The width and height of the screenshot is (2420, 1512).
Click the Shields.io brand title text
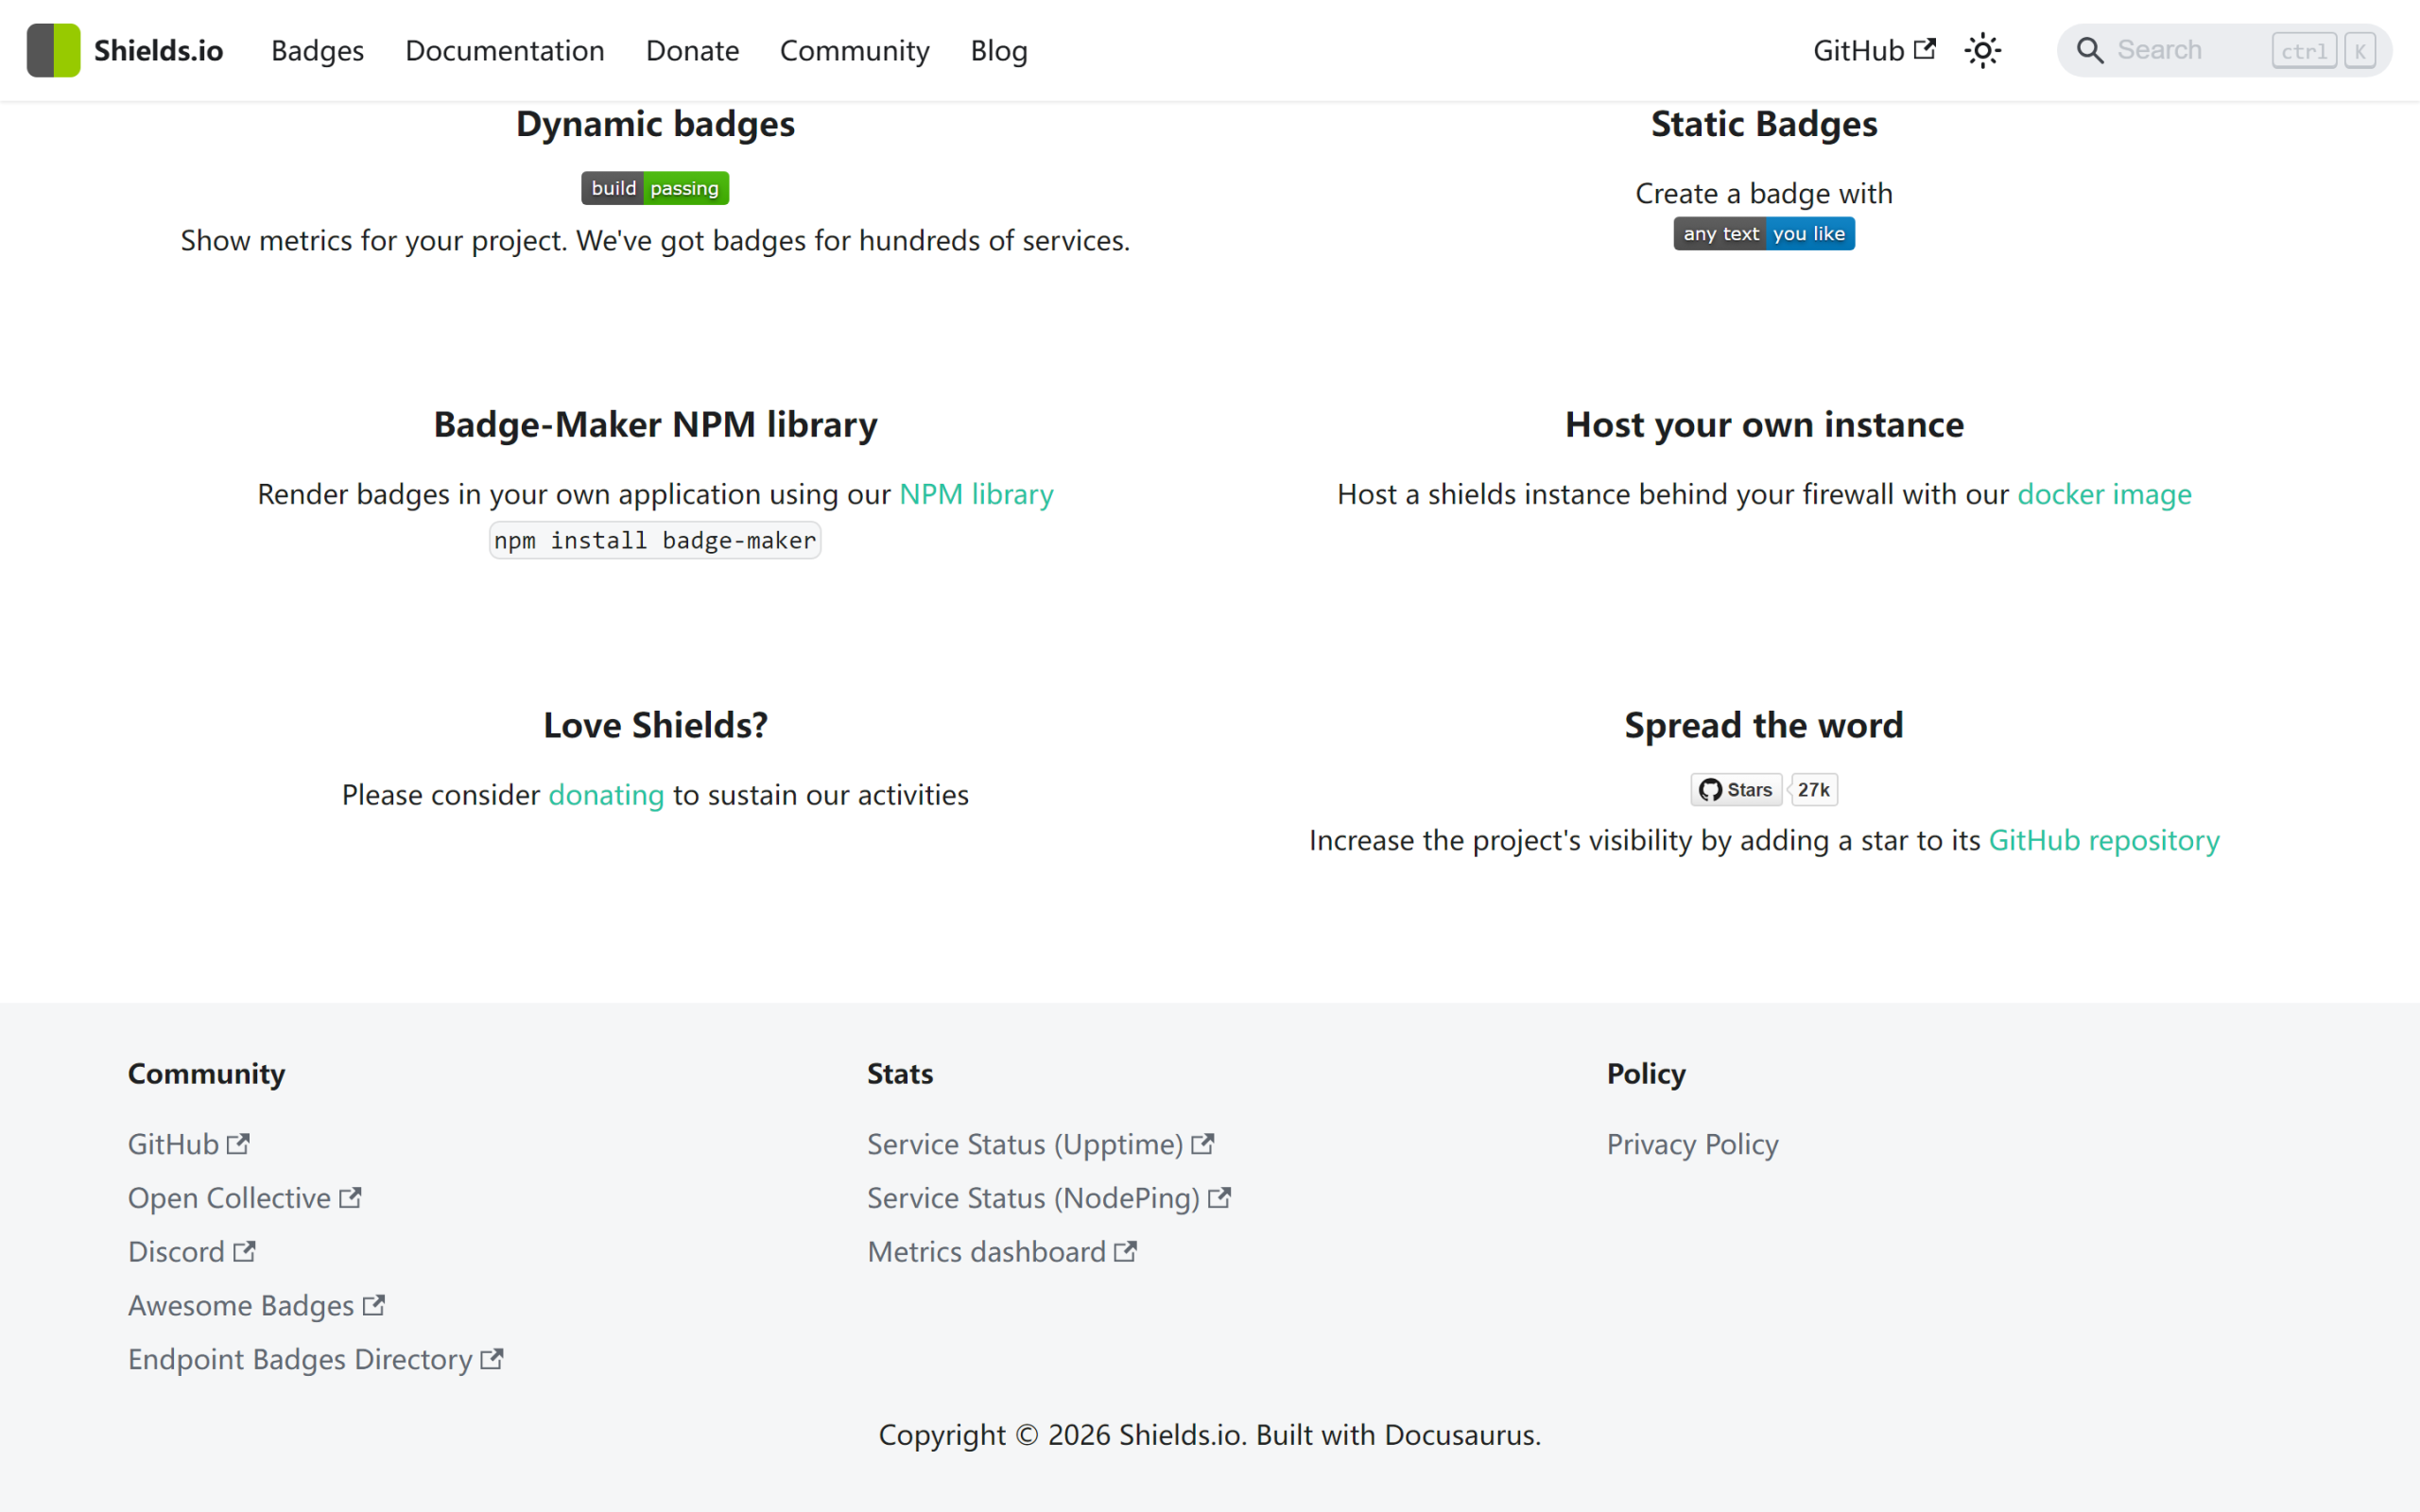click(158, 50)
